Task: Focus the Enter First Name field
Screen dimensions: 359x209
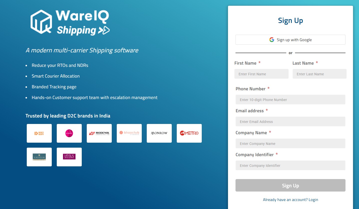Action: pyautogui.click(x=261, y=74)
